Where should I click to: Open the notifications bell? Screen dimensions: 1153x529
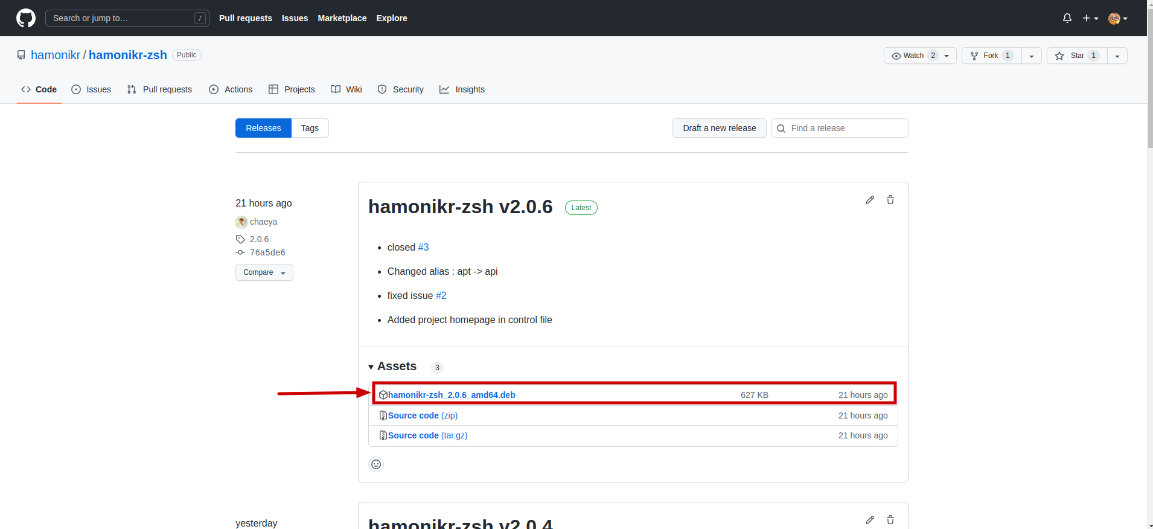coord(1067,18)
